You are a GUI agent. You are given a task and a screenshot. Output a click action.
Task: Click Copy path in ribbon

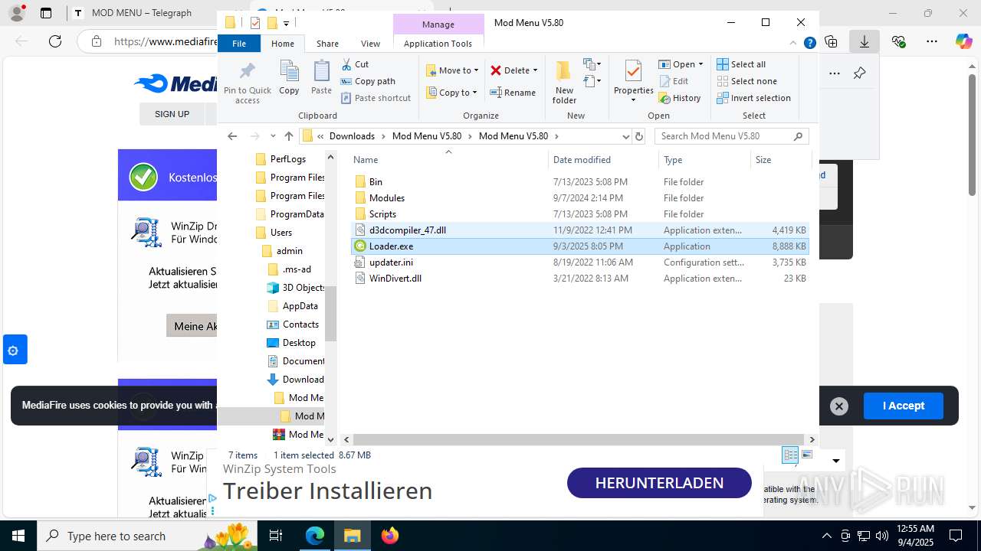pos(369,81)
